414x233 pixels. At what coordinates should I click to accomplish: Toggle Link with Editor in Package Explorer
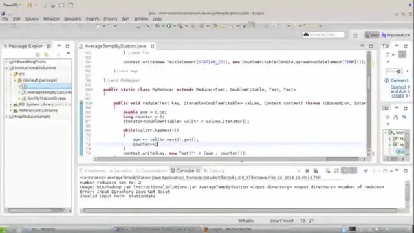(47, 54)
